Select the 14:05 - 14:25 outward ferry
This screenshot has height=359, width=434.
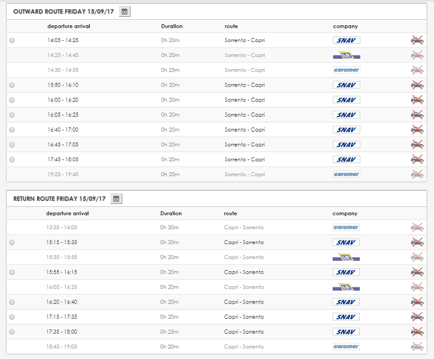pos(12,40)
